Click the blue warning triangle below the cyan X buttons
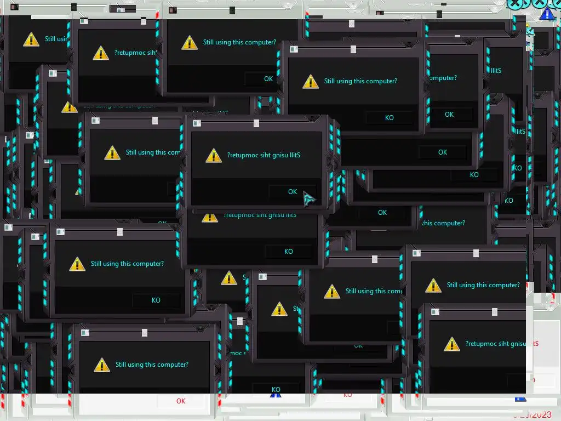This screenshot has height=421, width=561. point(547,14)
